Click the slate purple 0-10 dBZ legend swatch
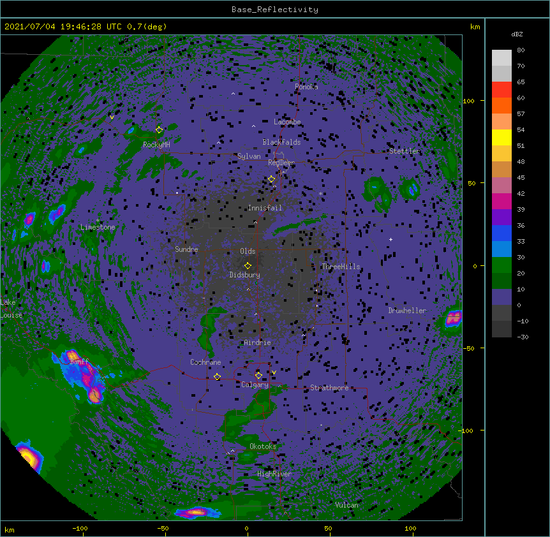Image resolution: width=550 pixels, height=537 pixels. pyautogui.click(x=502, y=297)
